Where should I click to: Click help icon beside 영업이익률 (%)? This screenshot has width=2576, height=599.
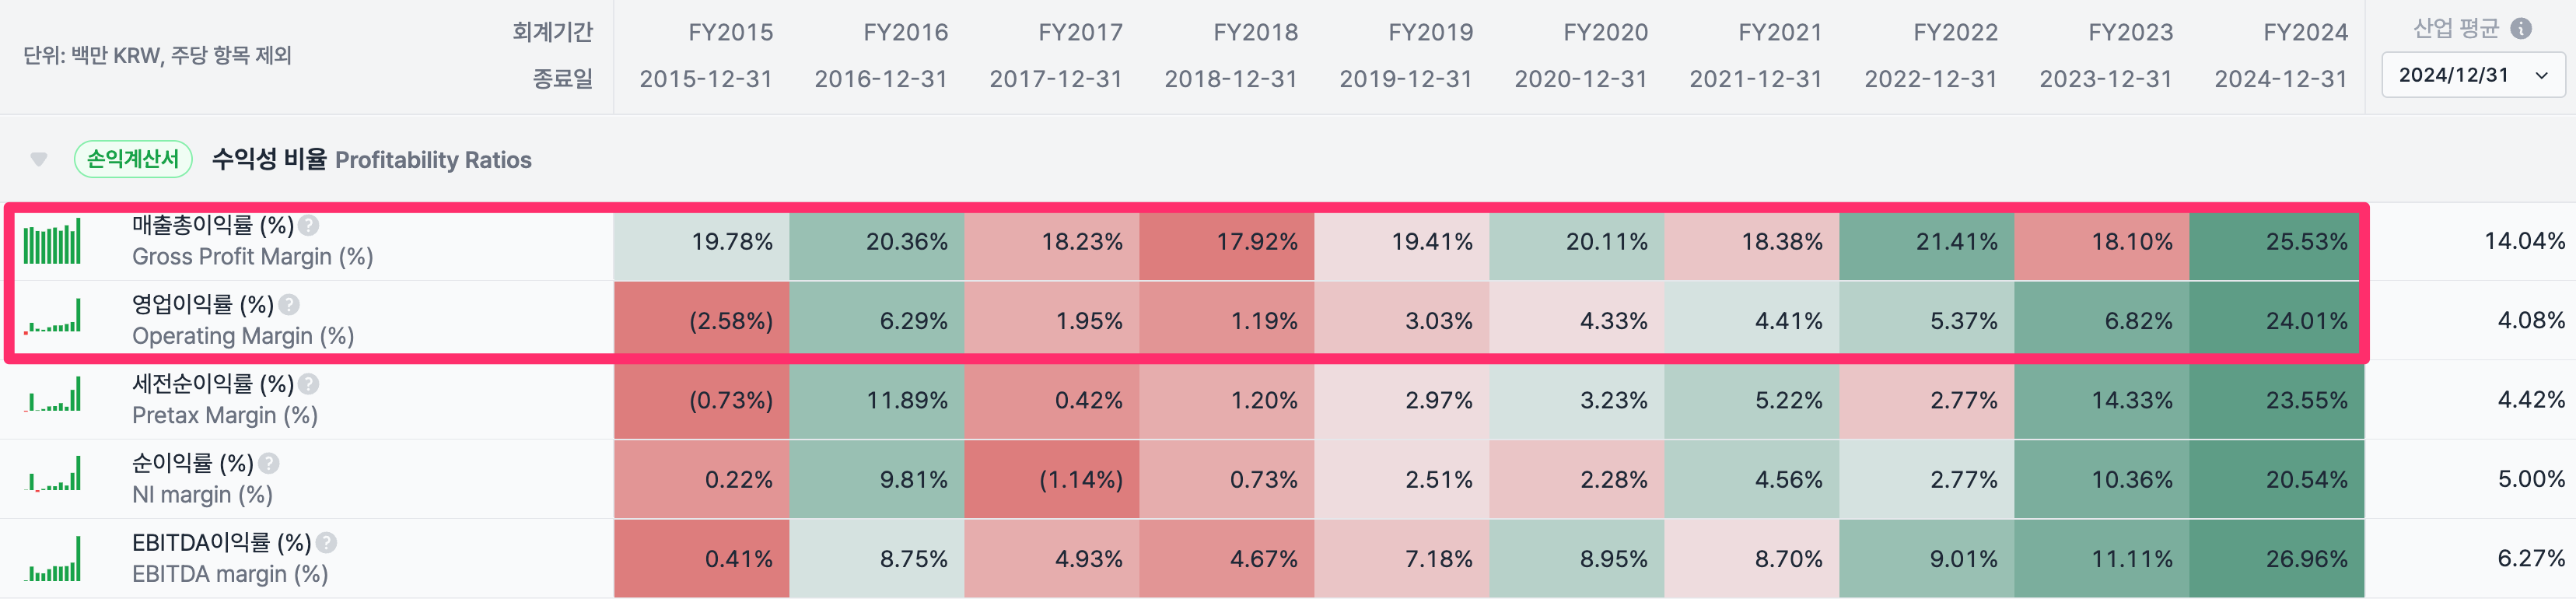click(289, 305)
